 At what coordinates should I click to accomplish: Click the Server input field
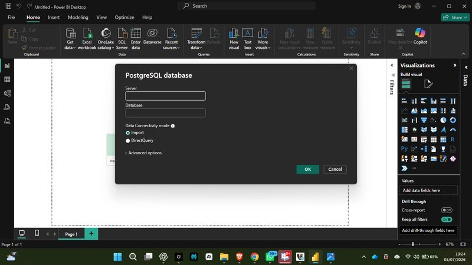pyautogui.click(x=166, y=96)
